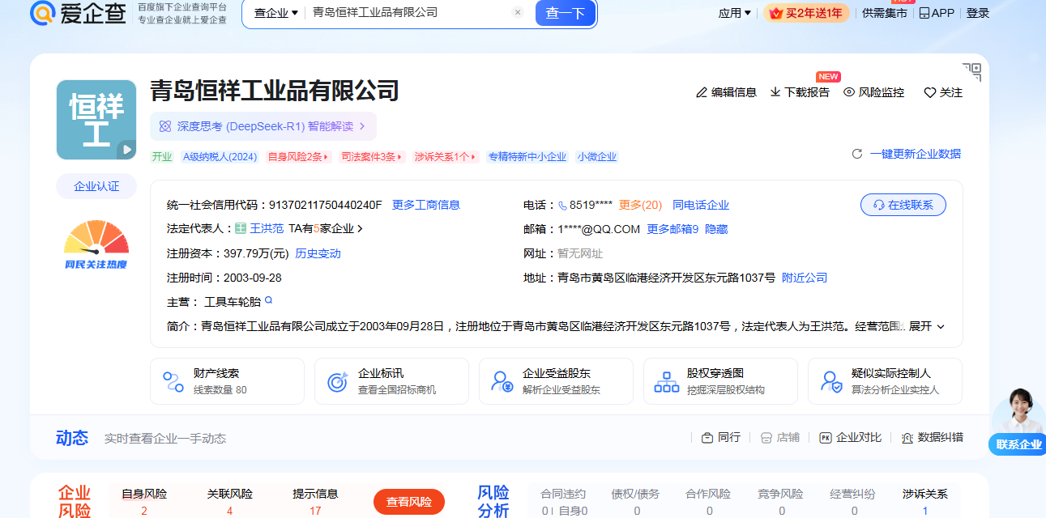The height and width of the screenshot is (518, 1046).
Task: Clear the search box with the X icon
Action: (518, 12)
